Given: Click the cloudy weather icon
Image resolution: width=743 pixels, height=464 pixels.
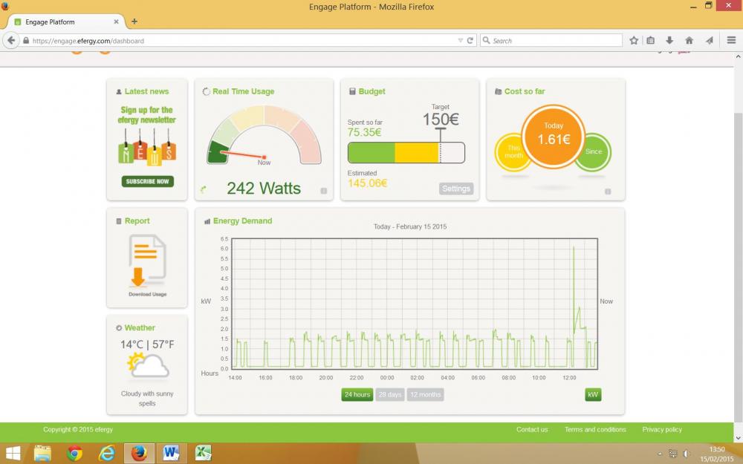Looking at the screenshot, I should point(148,365).
